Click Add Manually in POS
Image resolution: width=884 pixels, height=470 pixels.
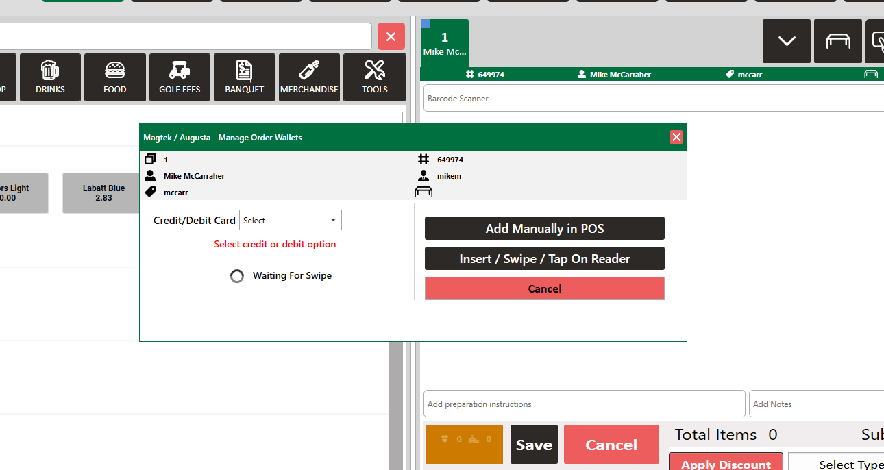pos(544,228)
